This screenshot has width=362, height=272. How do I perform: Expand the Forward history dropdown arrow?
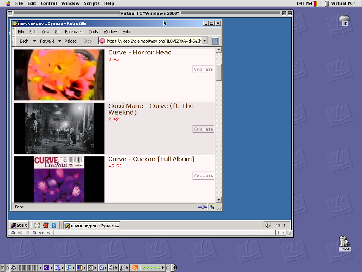tap(60, 41)
